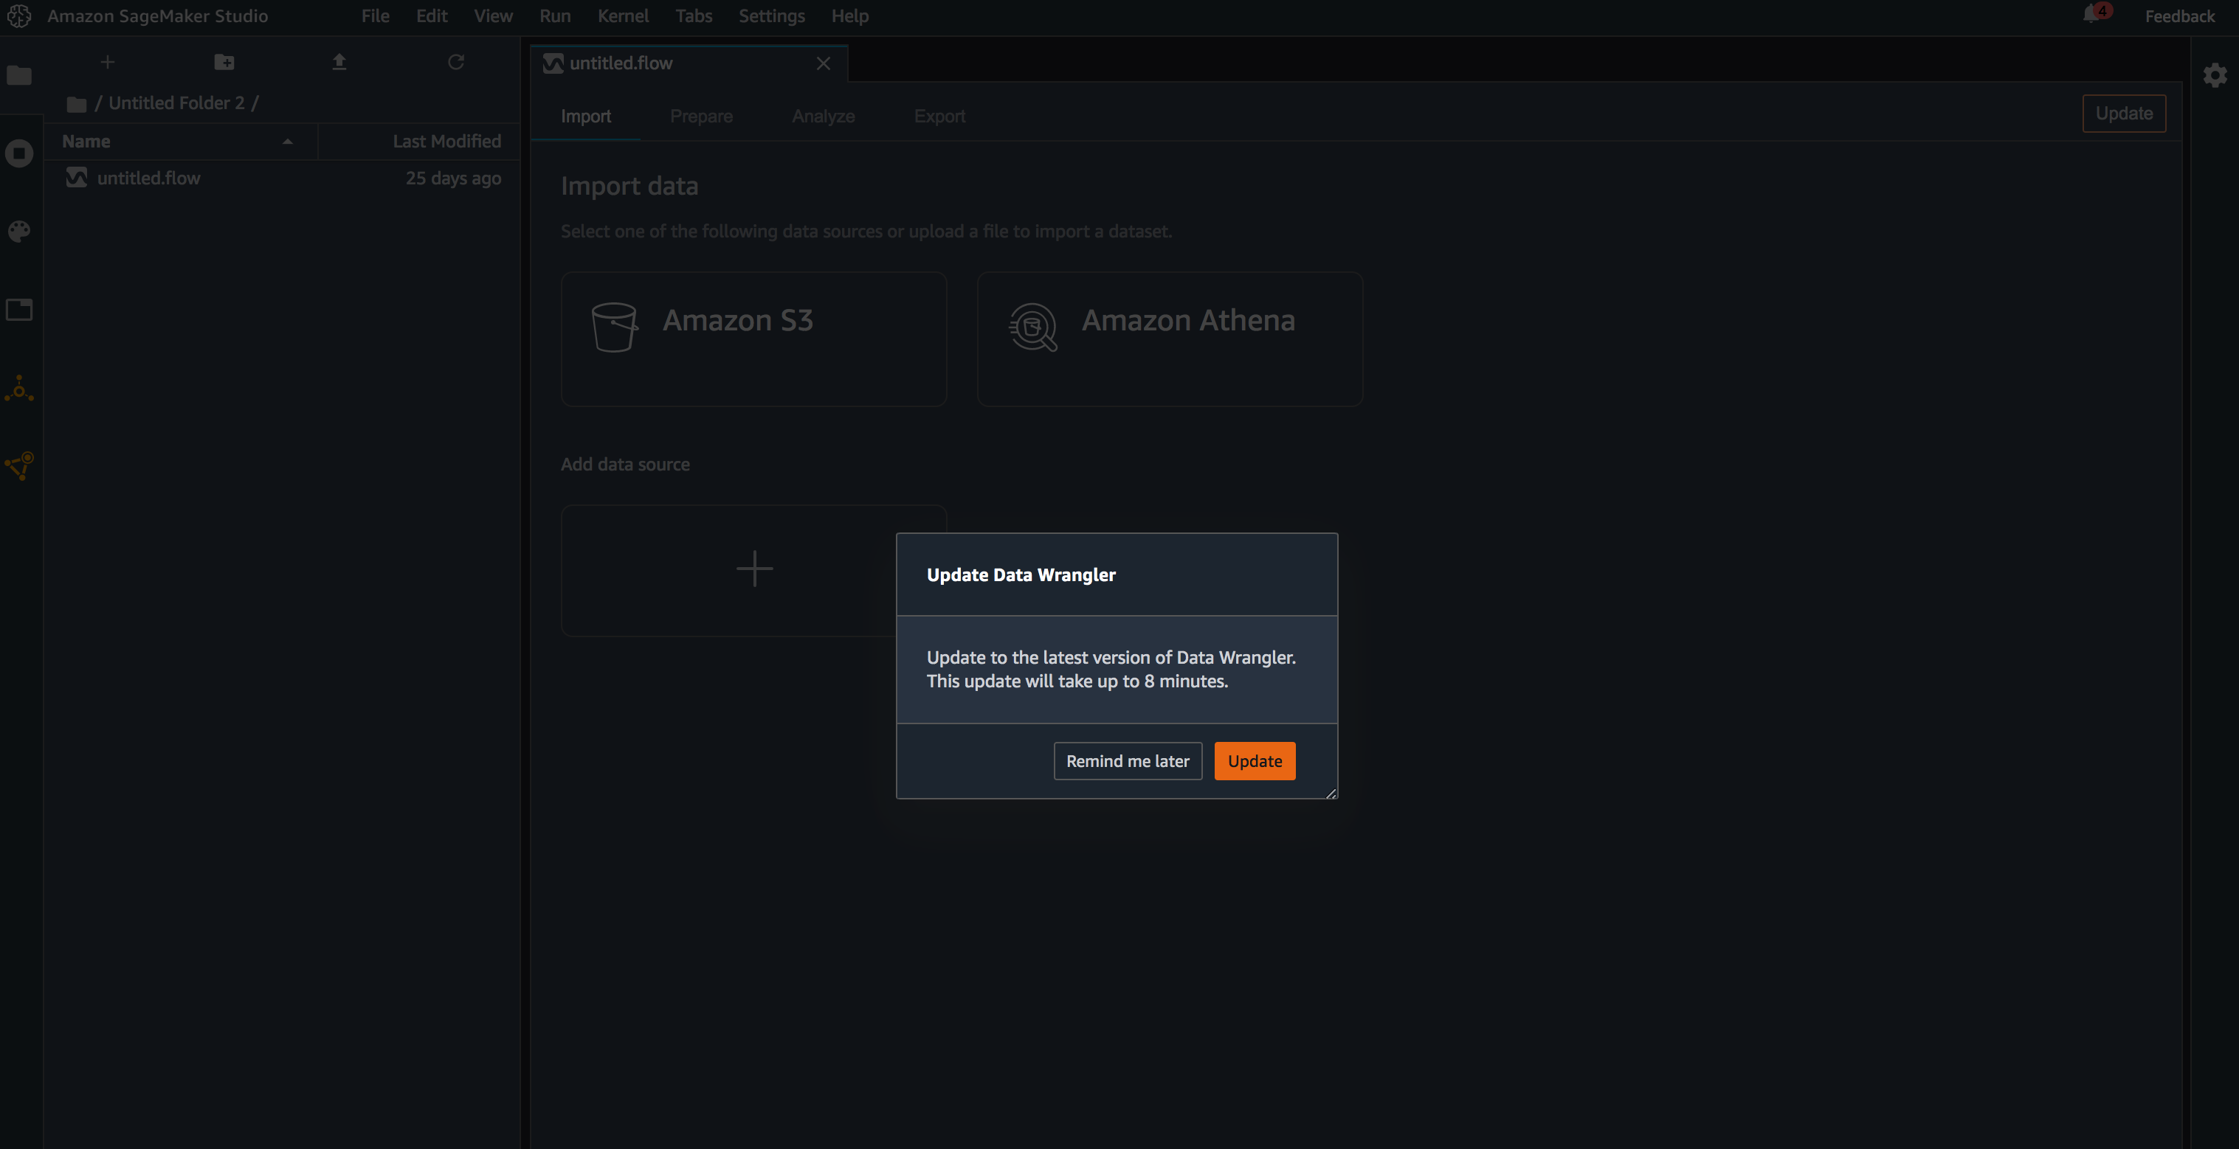This screenshot has width=2239, height=1149.
Task: Open the palette commands sidebar icon
Action: pyautogui.click(x=19, y=231)
